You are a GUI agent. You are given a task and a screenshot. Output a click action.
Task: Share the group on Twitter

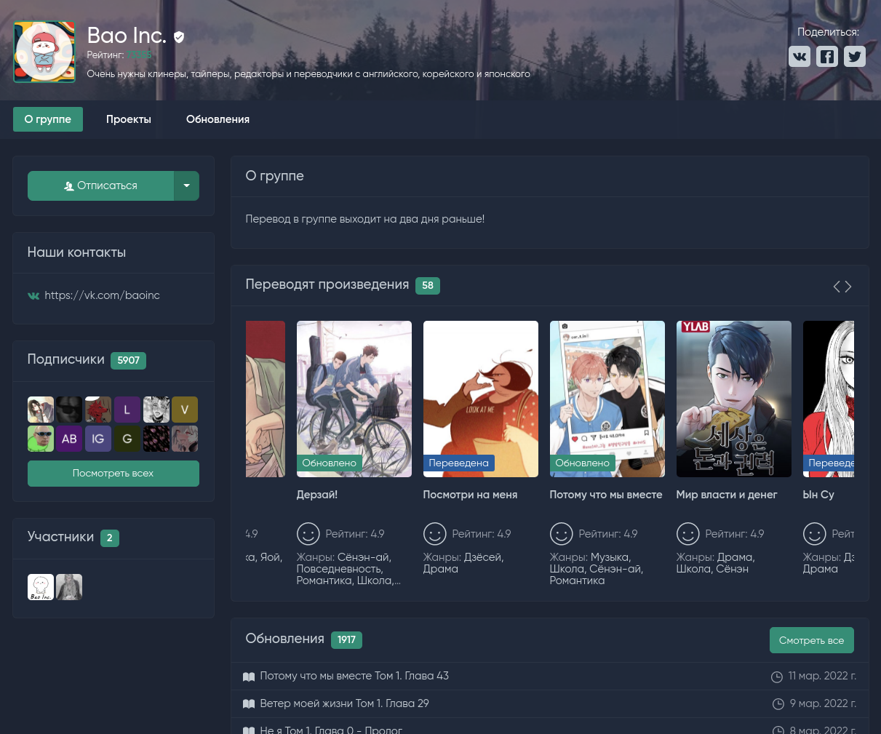855,57
